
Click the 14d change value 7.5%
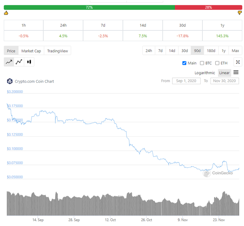(x=143, y=36)
